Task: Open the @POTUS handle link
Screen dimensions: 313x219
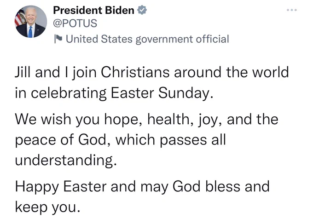Action: pos(75,23)
